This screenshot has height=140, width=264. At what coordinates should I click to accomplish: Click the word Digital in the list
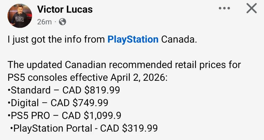pos(25,103)
